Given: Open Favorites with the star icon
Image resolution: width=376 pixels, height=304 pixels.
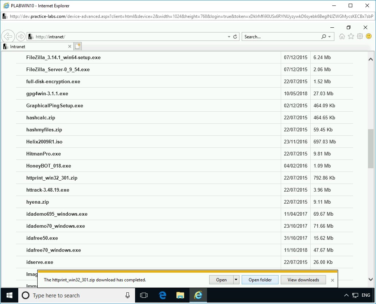Looking at the screenshot, I should click(x=351, y=36).
